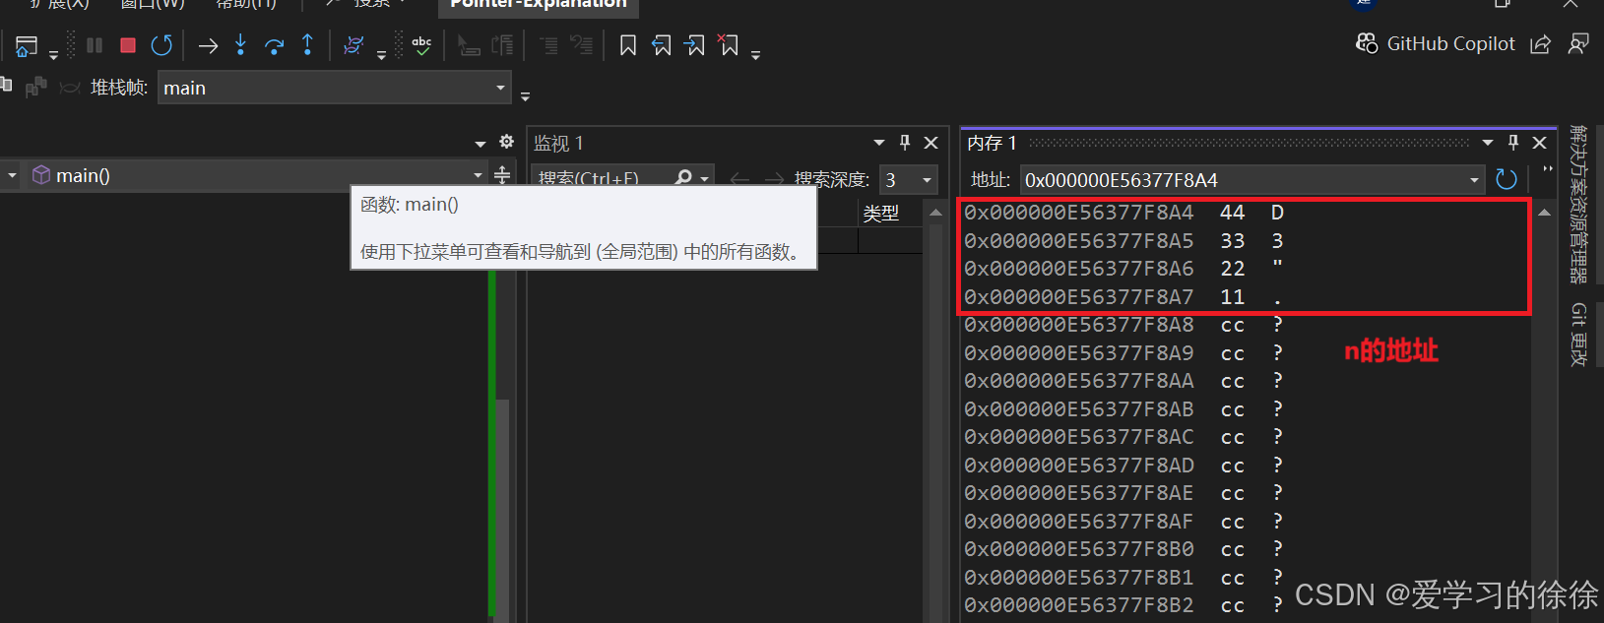The width and height of the screenshot is (1604, 623).
Task: Toggle auto-hide pin on the Memory 1 panel
Action: pyautogui.click(x=1513, y=143)
